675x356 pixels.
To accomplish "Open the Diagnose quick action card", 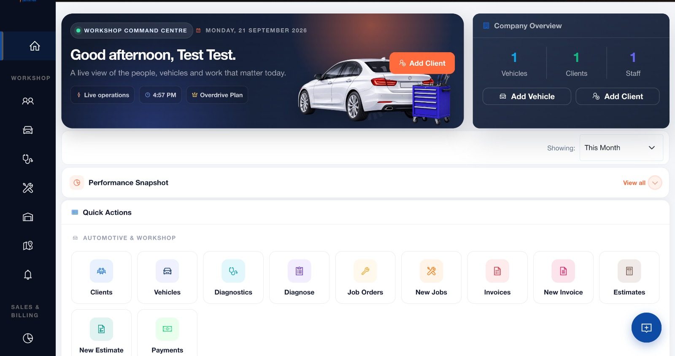I will click(299, 277).
